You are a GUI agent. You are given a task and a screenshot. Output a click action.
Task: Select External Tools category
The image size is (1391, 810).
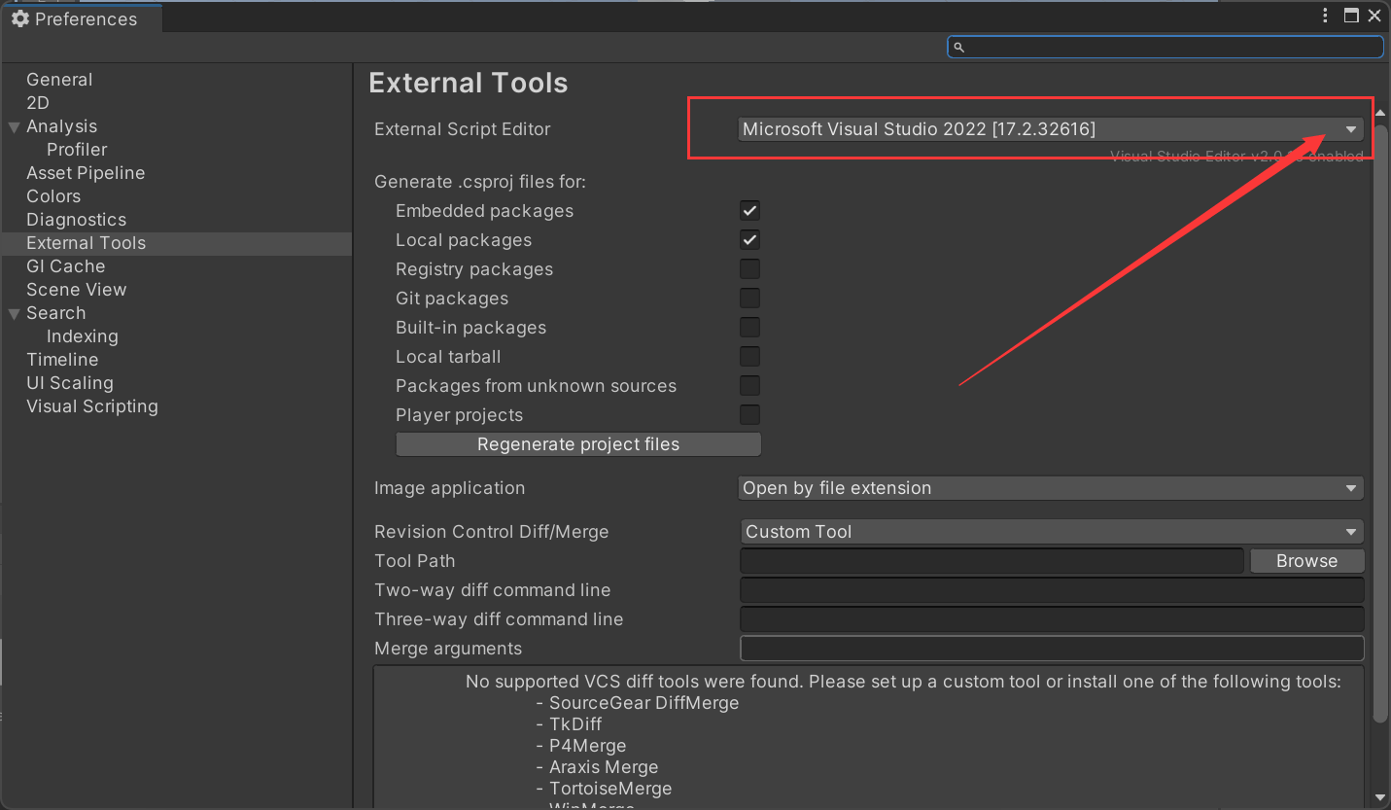176,243
